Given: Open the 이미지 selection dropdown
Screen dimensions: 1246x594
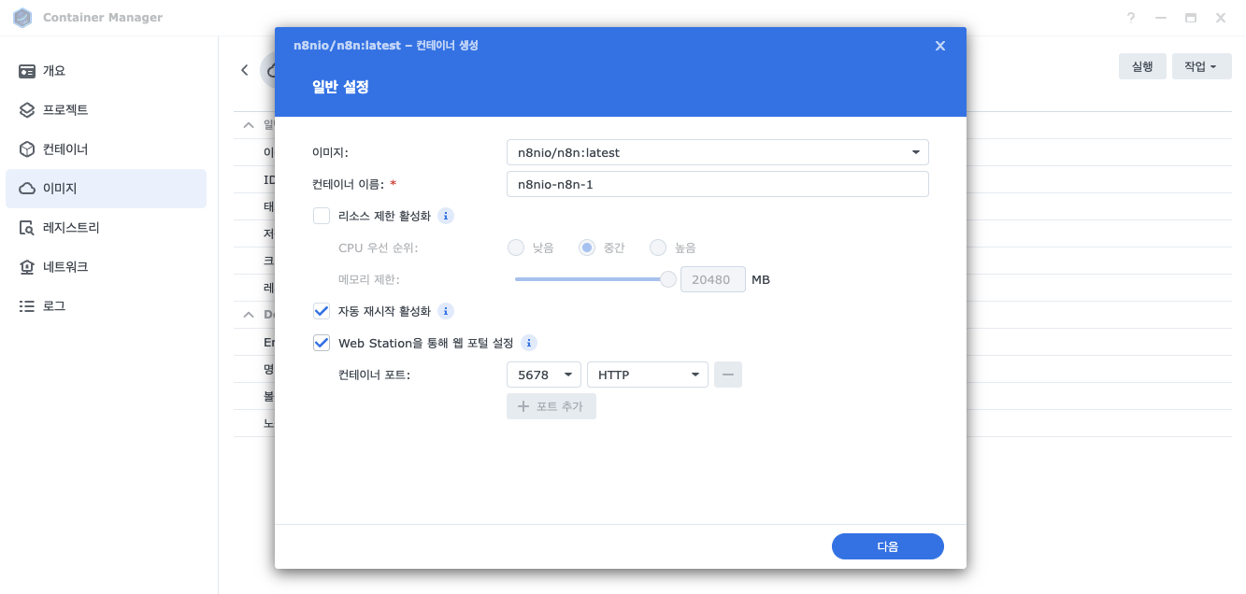Looking at the screenshot, I should point(717,152).
